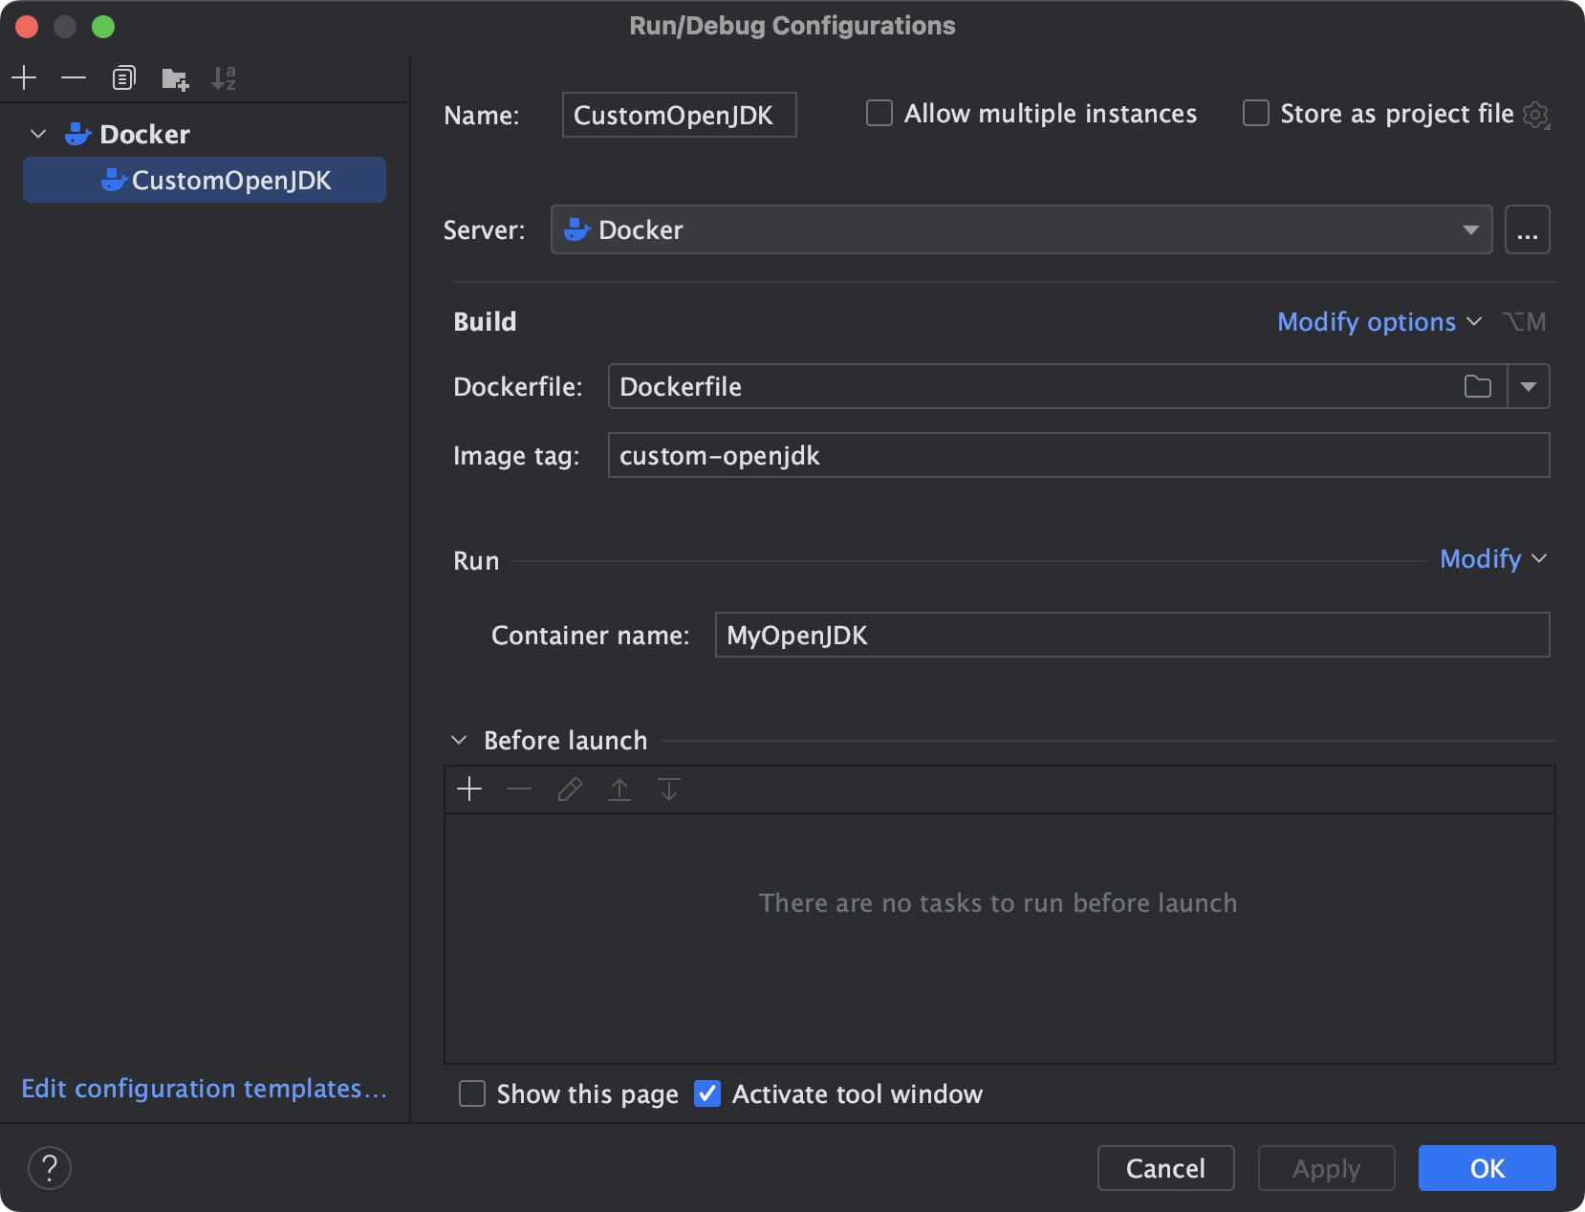Uncheck Activate tool window

pos(706,1093)
